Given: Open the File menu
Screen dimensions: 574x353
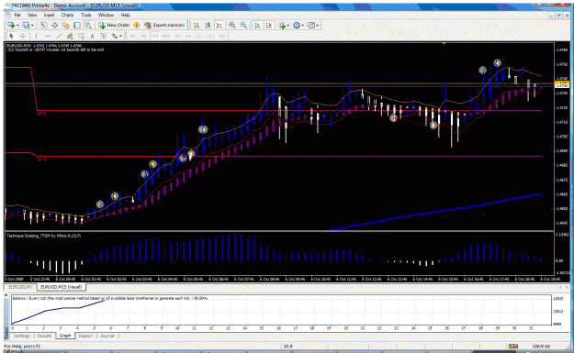Looking at the screenshot, I should 17,15.
